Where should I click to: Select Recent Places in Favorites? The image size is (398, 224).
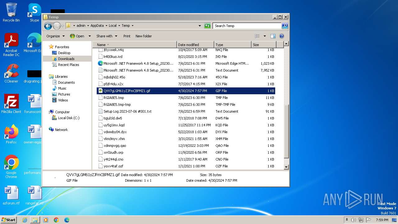(x=68, y=65)
